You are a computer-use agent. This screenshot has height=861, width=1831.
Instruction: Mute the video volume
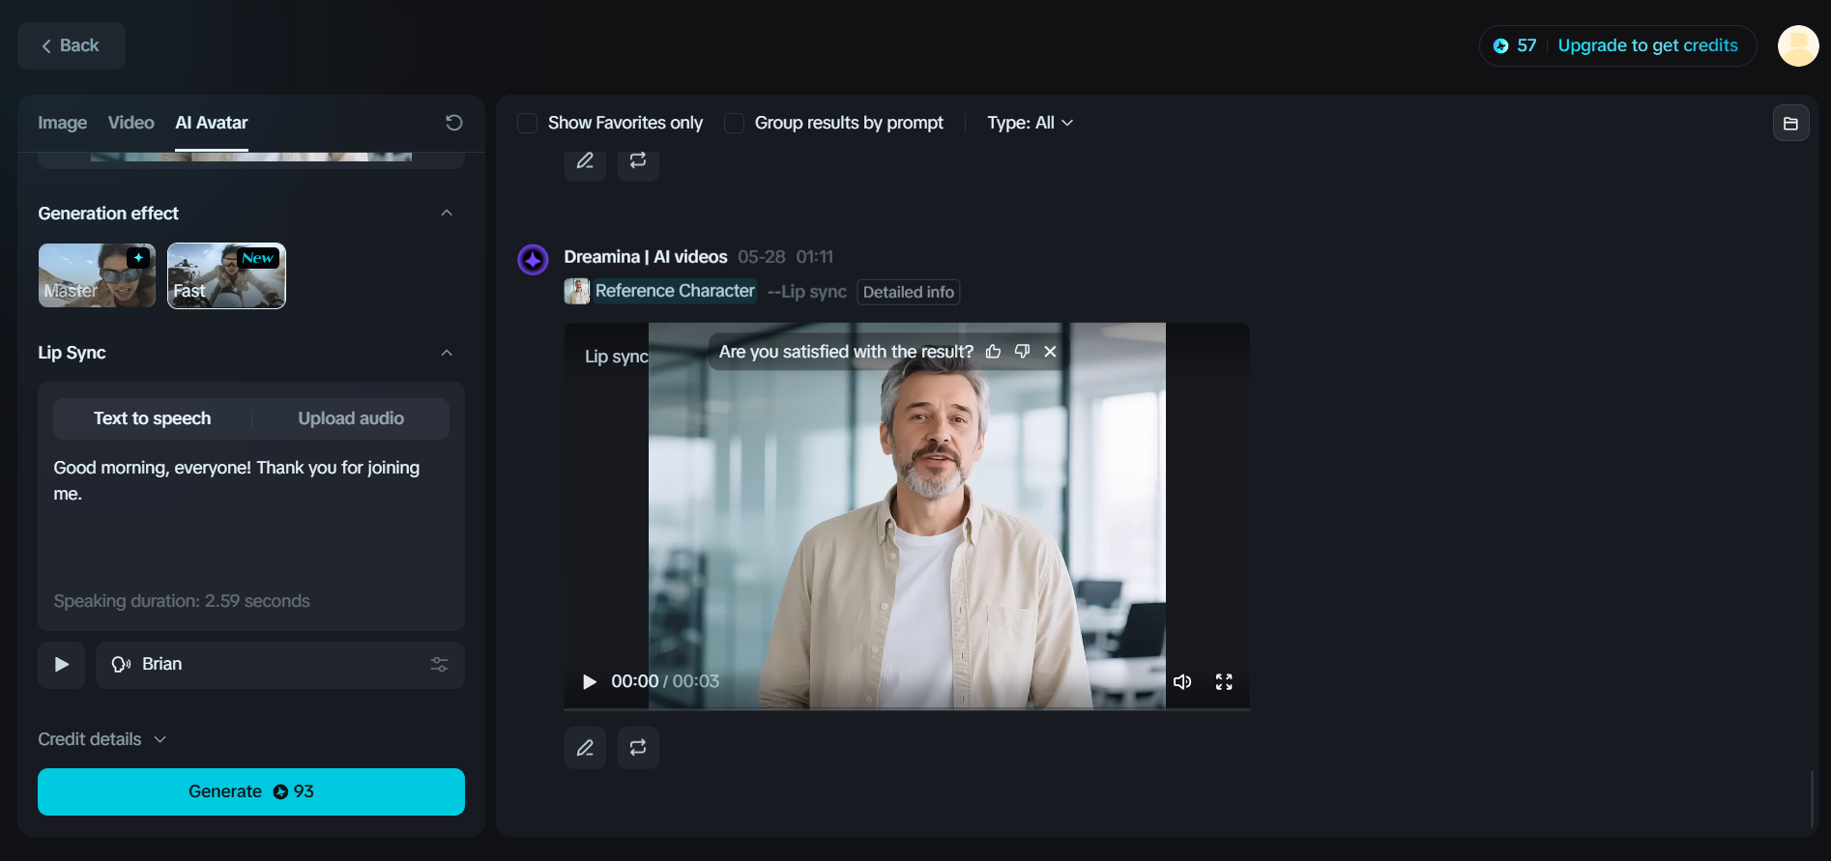[1182, 681]
